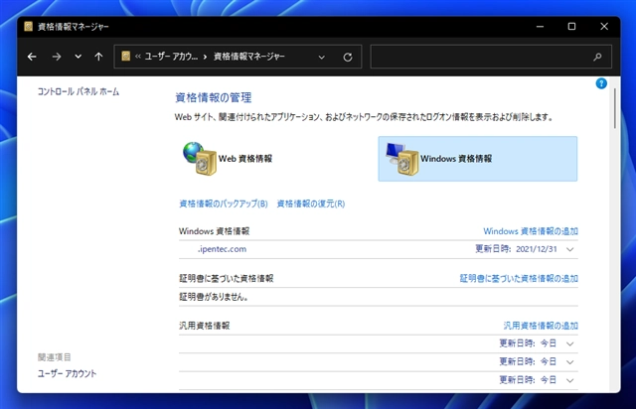Click ユーザー アカウ... breadcrumb segment
Image resolution: width=636 pixels, height=409 pixels.
[171, 57]
